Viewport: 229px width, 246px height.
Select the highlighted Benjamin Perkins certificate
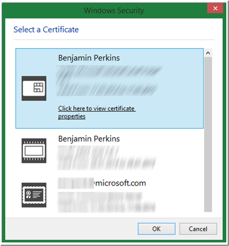click(x=110, y=88)
